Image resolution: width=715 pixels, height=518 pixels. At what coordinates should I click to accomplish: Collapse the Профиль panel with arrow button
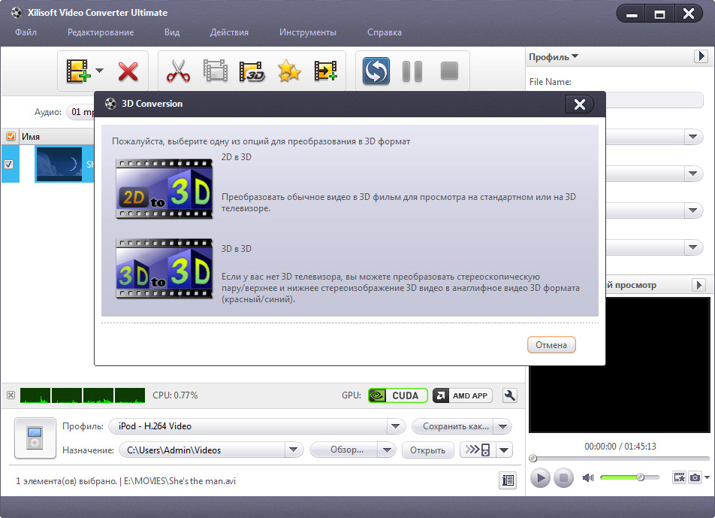(x=701, y=56)
